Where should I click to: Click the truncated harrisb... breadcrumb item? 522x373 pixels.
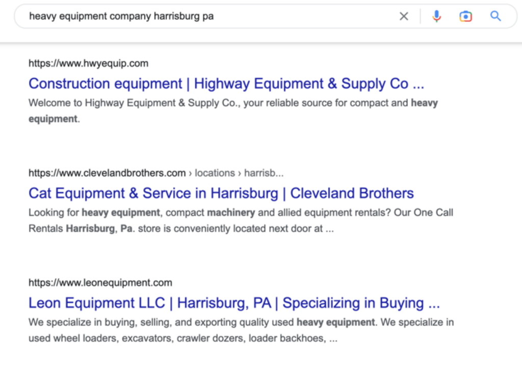(x=264, y=173)
